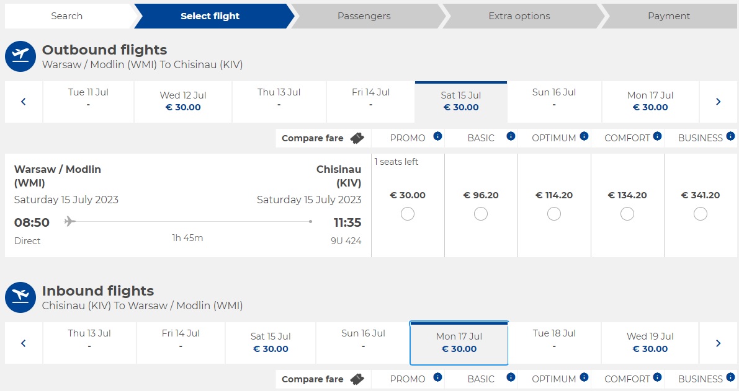Screen dimensions: 739x391
Task: Select outbound date Mon 17 Jul € 30.00
Action: pos(650,102)
